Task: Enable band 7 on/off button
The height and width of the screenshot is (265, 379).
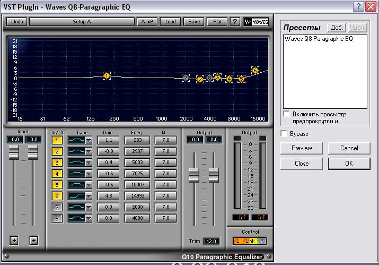Action: (x=57, y=207)
